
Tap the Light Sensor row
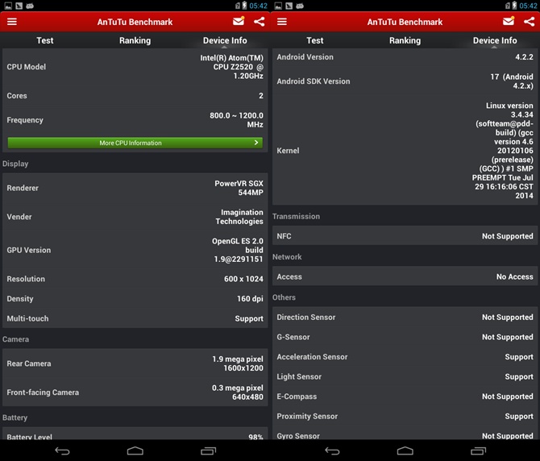(405, 376)
